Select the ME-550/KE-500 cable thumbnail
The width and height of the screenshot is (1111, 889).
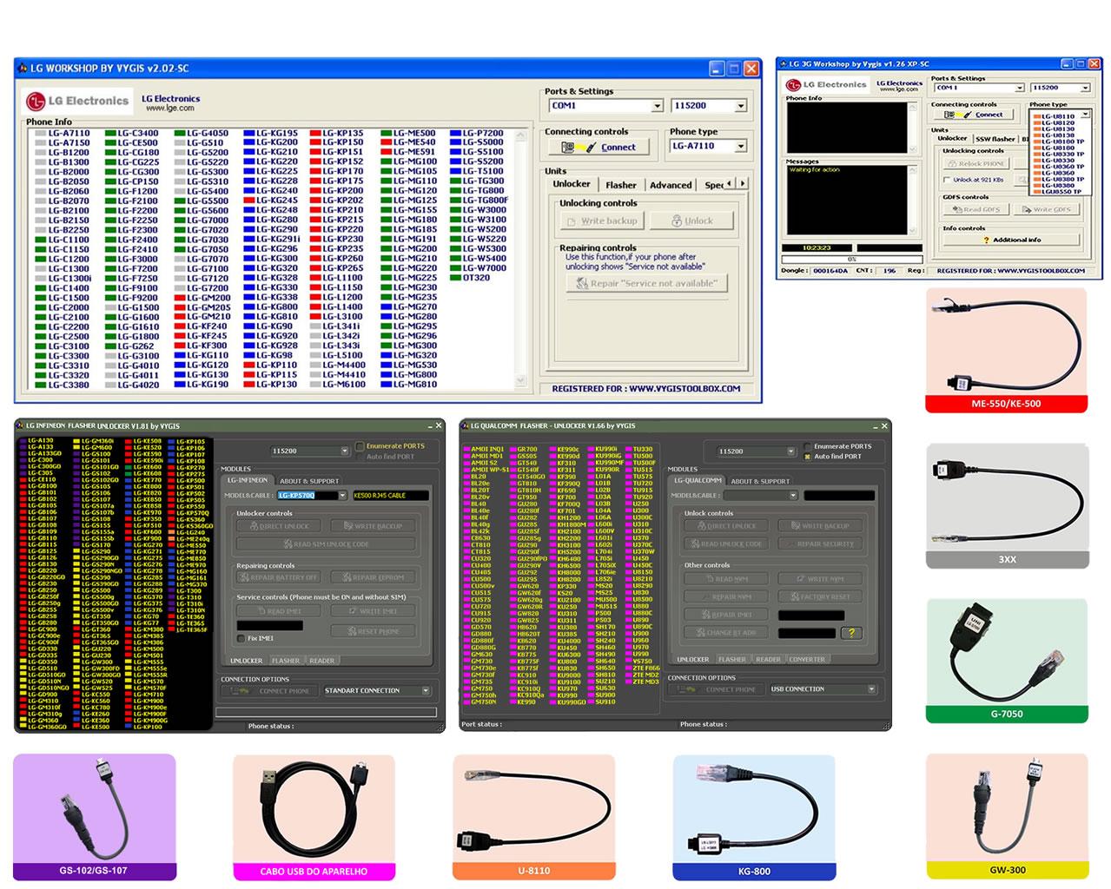coord(1007,350)
